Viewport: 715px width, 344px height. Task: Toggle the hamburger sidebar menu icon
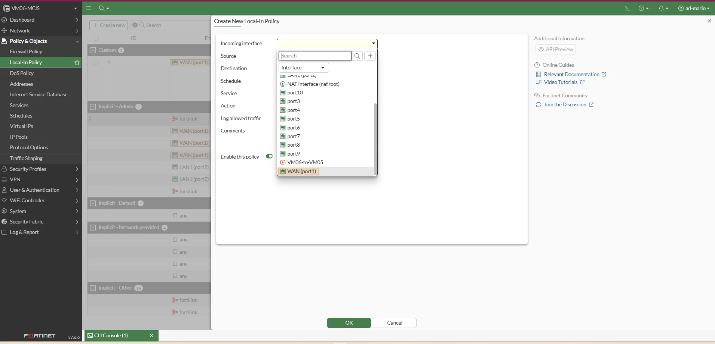pyautogui.click(x=89, y=8)
